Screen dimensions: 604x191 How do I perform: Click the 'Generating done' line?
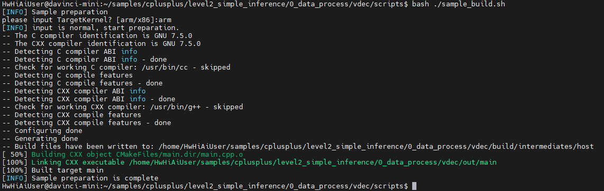click(x=40, y=139)
